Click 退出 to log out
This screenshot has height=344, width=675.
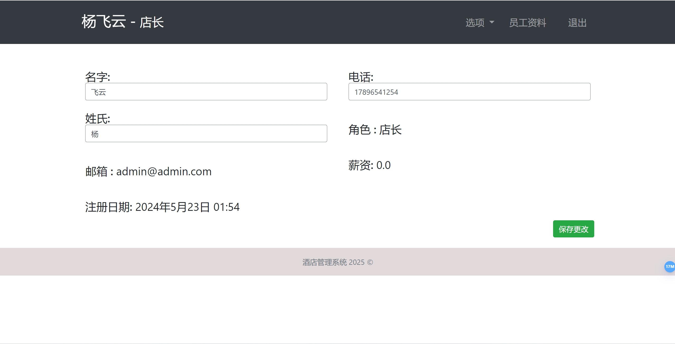click(577, 23)
